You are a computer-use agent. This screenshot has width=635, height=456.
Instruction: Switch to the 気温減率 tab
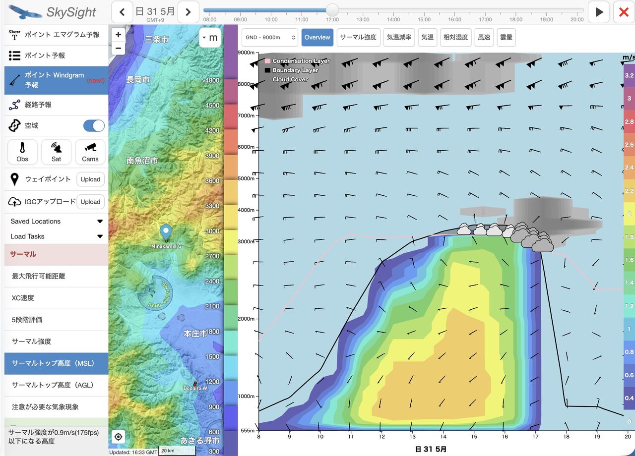point(399,37)
